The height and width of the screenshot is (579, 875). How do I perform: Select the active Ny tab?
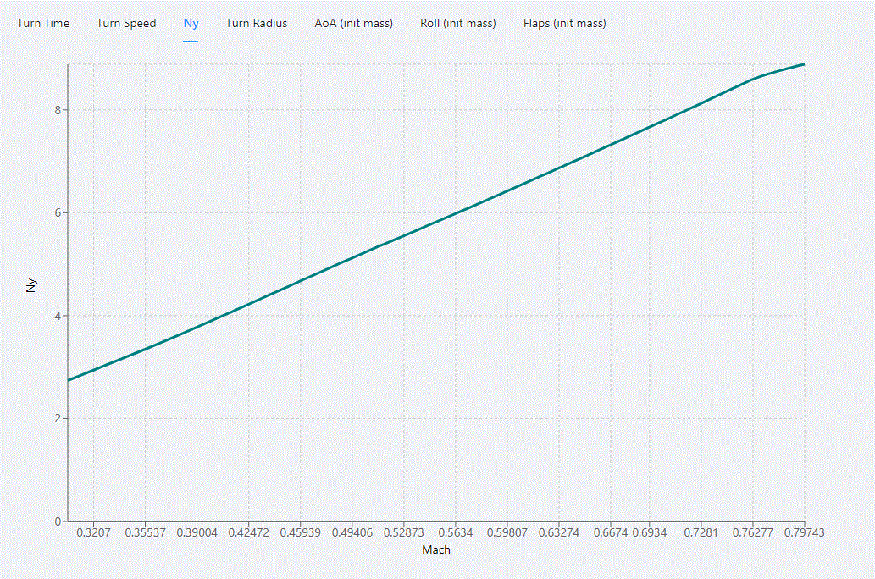[x=191, y=24]
